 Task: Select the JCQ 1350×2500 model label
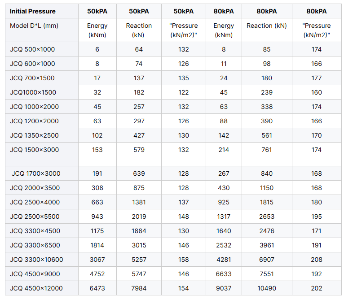click(34, 135)
